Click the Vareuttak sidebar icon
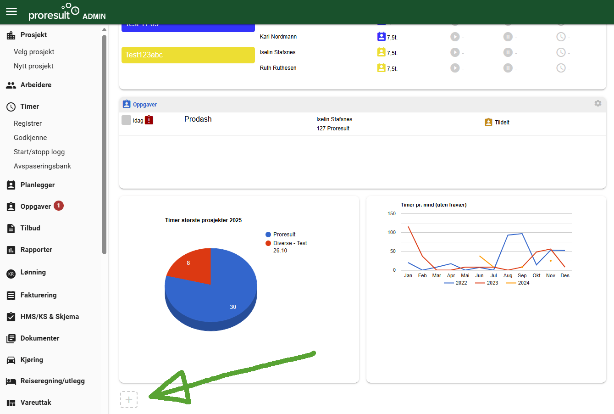The width and height of the screenshot is (614, 414). [11, 403]
